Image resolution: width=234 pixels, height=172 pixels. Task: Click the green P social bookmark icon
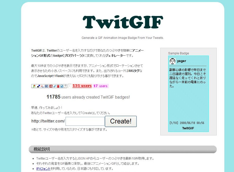34,86
